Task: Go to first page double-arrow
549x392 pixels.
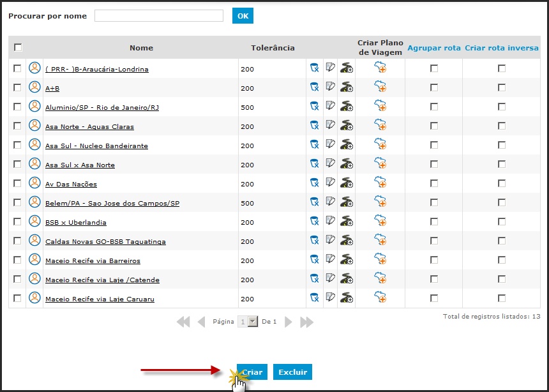Action: point(183,322)
